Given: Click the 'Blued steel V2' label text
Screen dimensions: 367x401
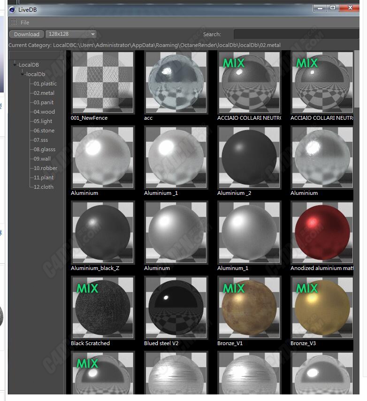Looking at the screenshot, I should [x=161, y=343].
